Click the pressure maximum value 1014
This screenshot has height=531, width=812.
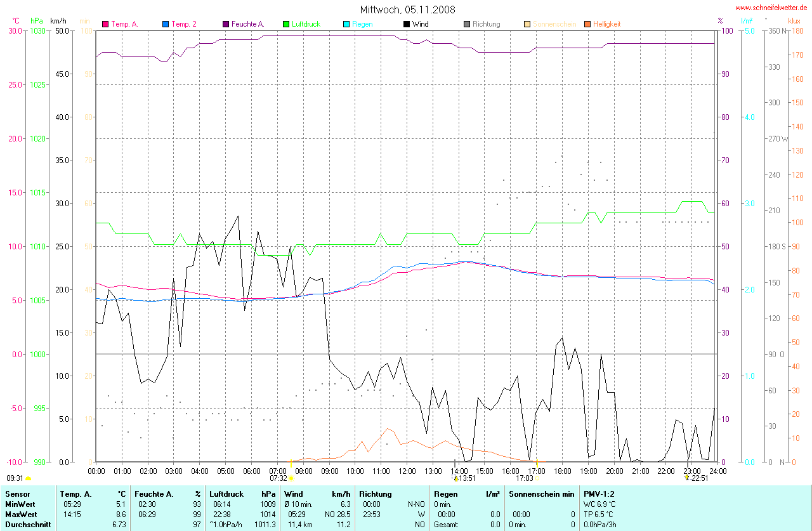tap(269, 514)
